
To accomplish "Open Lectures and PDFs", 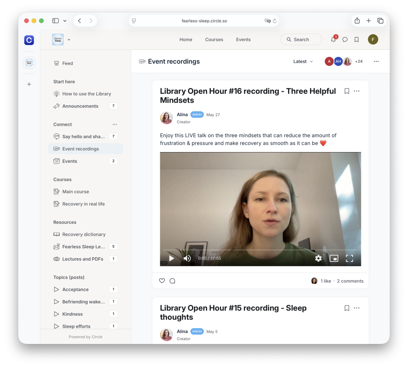I will click(86, 259).
